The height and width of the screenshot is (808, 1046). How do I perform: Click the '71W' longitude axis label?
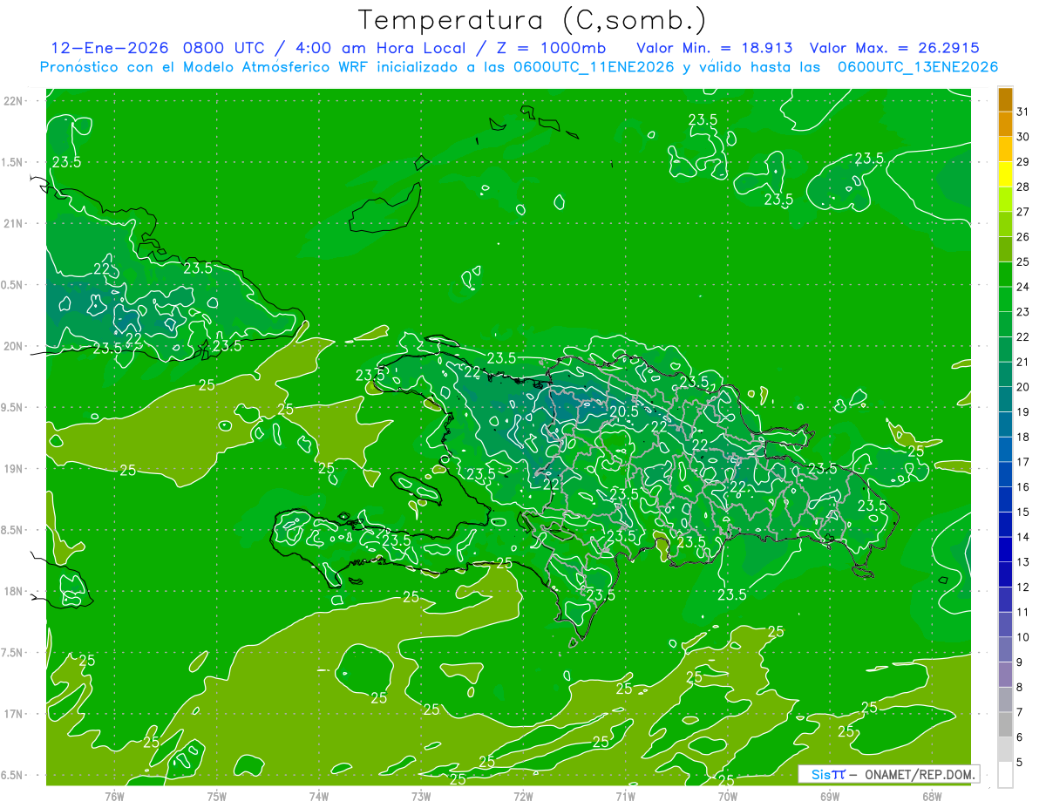[625, 797]
